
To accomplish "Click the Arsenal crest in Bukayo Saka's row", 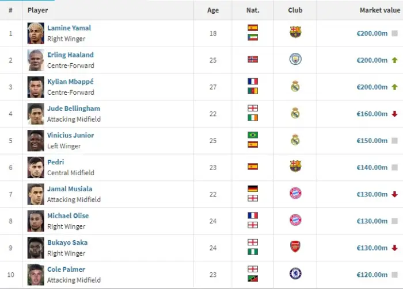I will (295, 246).
